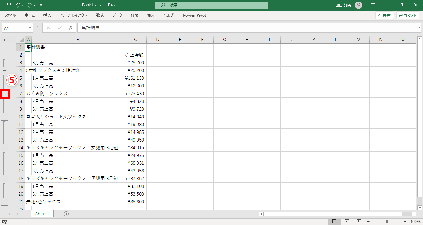Click zoom in plus icon

(405, 222)
